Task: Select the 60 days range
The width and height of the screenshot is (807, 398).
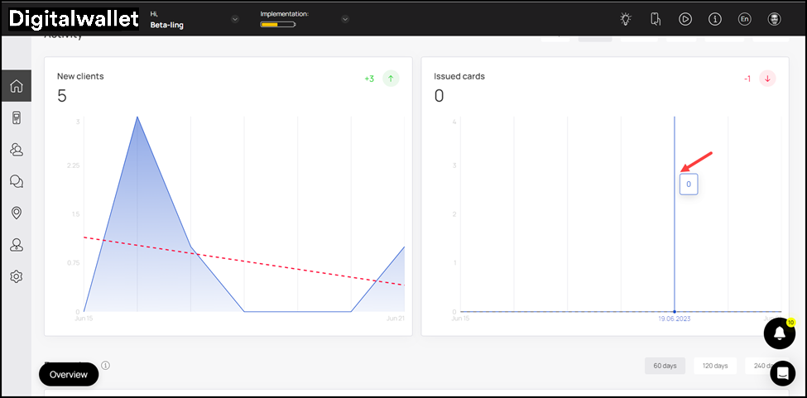Action: (x=665, y=366)
